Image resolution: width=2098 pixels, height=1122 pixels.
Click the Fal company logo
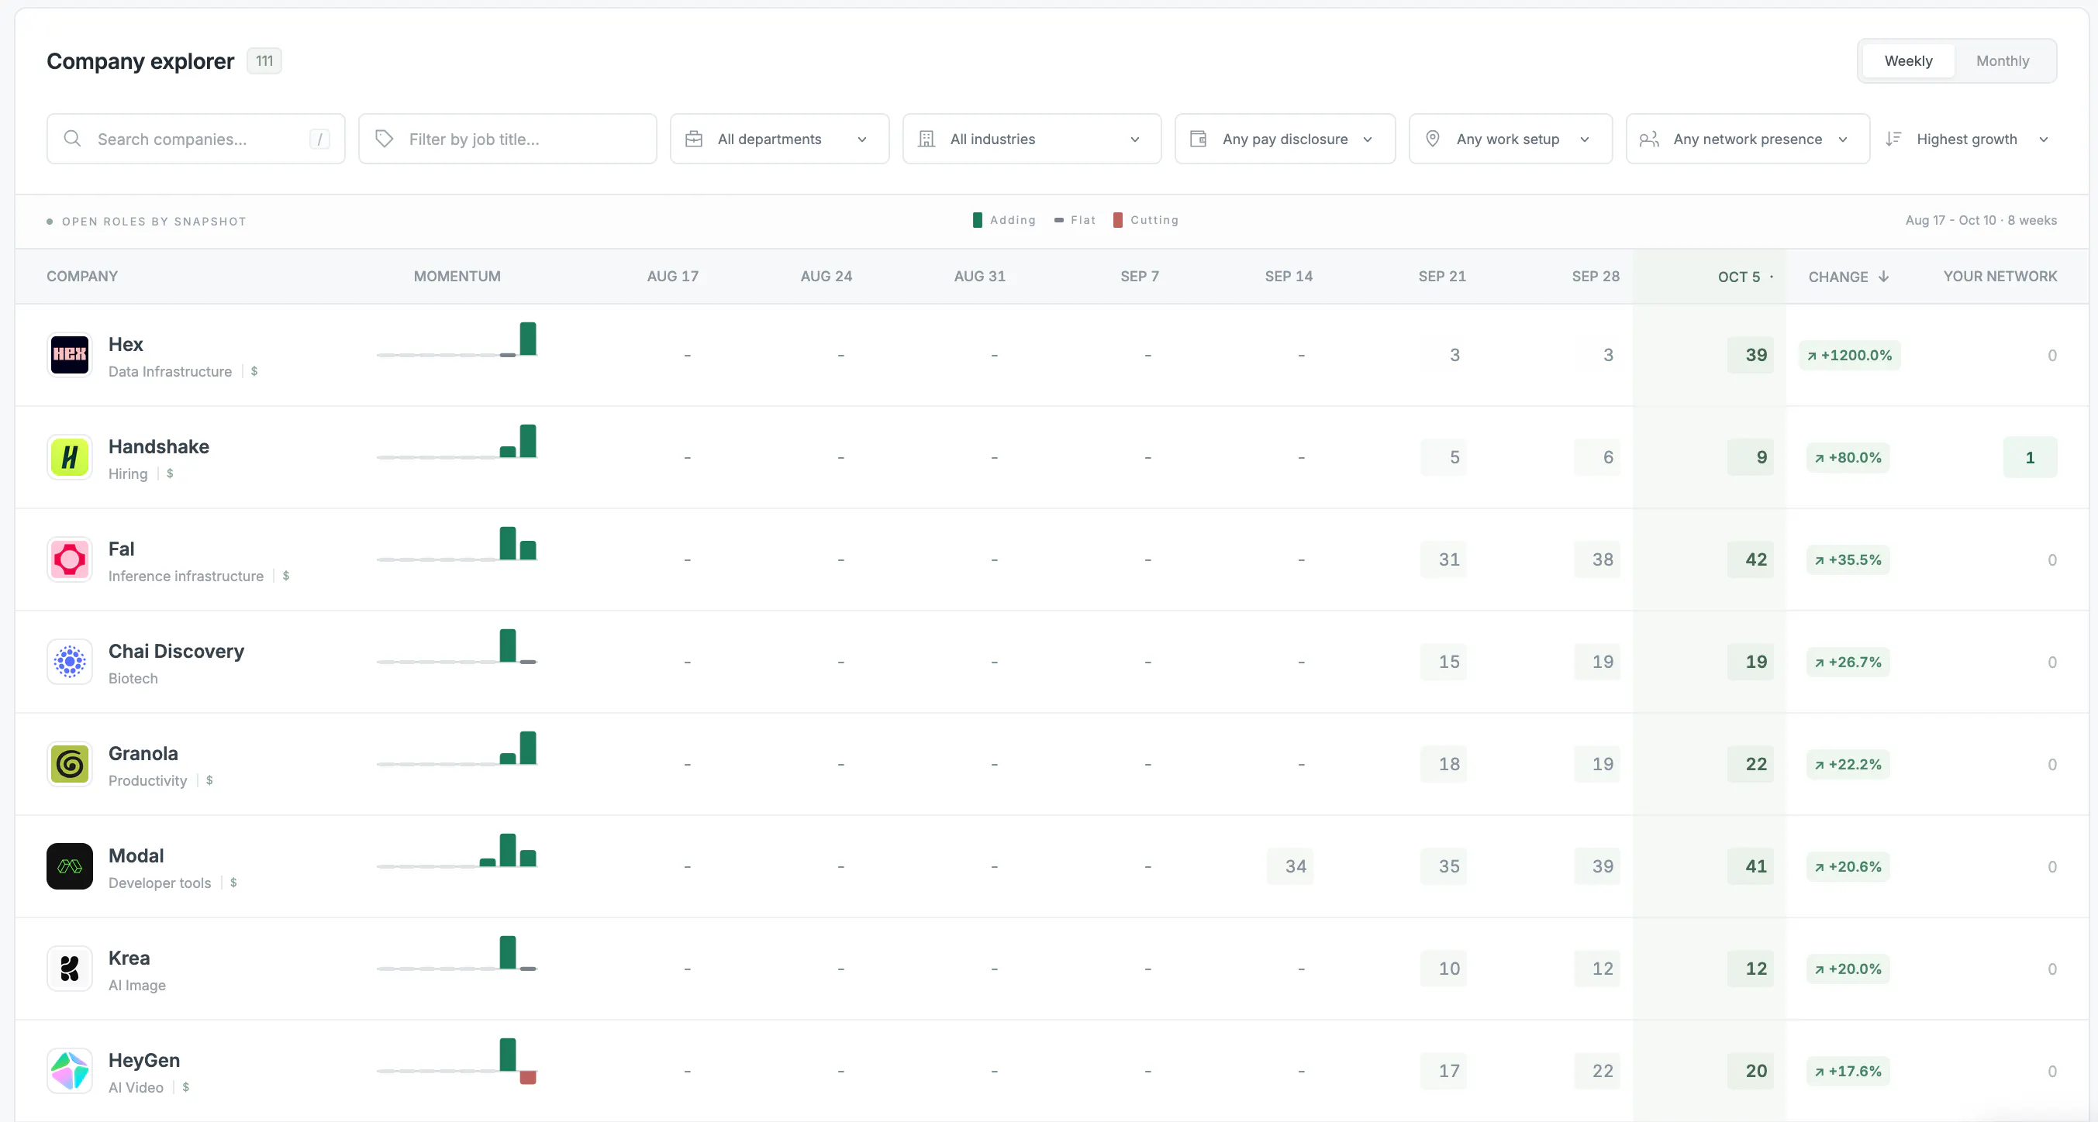[69, 559]
